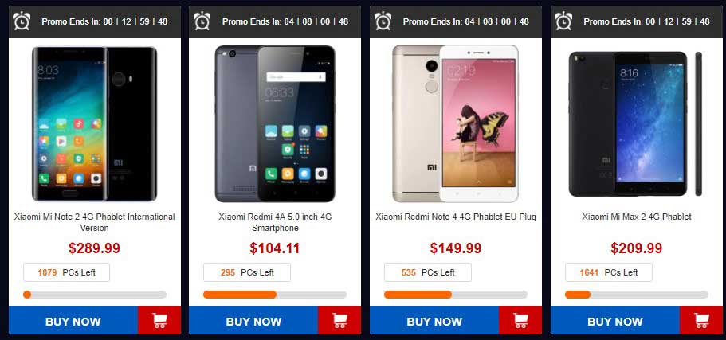Open Redmi Note 4 EU Plug title
Viewport: 726px width, 340px height.
456,217
